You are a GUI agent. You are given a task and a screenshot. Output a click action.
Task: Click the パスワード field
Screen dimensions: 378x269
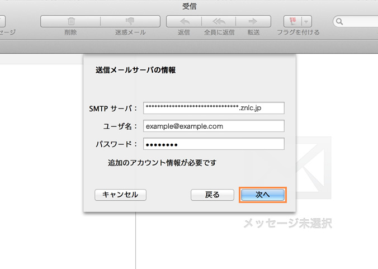point(214,144)
